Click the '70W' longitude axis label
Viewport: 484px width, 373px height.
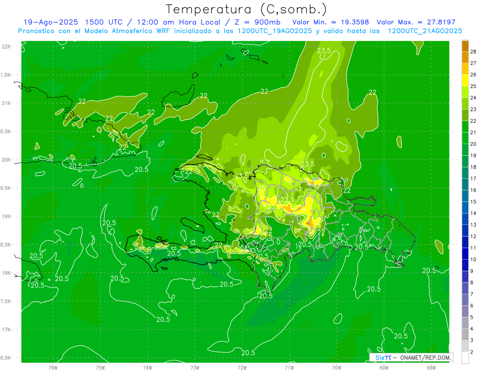(x=337, y=368)
